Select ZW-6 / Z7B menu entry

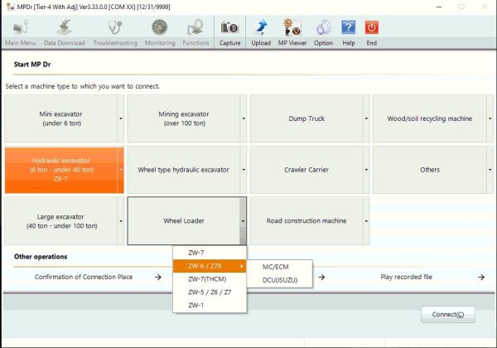point(210,266)
